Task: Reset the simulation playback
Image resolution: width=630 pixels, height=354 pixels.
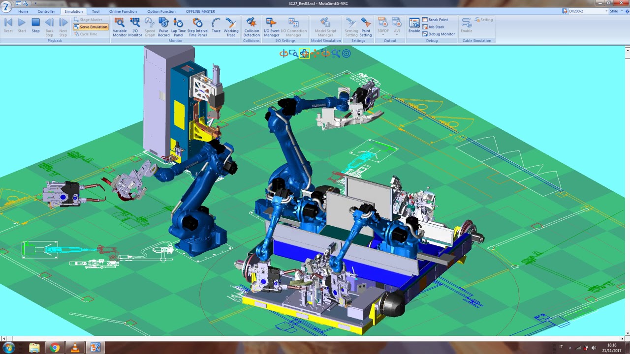Action: click(x=8, y=25)
